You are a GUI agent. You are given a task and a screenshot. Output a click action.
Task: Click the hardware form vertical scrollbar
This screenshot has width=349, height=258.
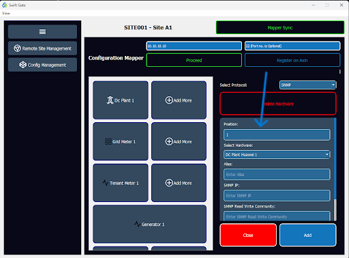coord(335,169)
